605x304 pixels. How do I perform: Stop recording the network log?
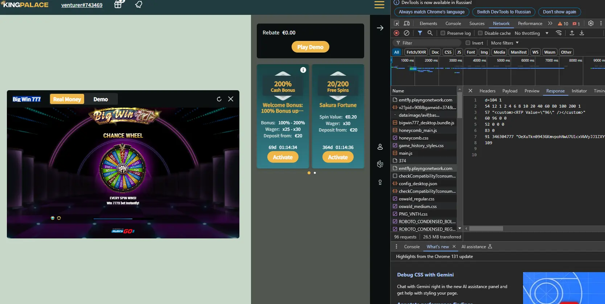[x=396, y=33]
